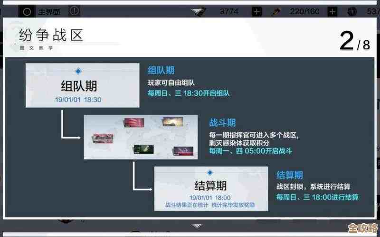Click the dark red zone thumbnail at map bottom right
Viewport: 380px width, 237px height.
pos(183,151)
